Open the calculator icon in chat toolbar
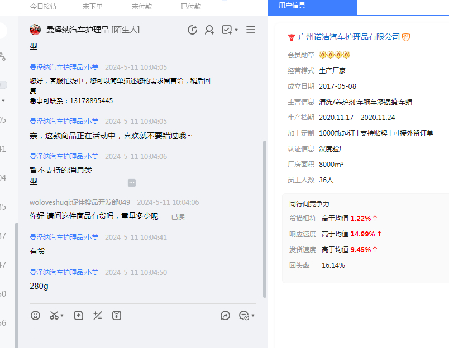449x348 pixels. click(98, 316)
